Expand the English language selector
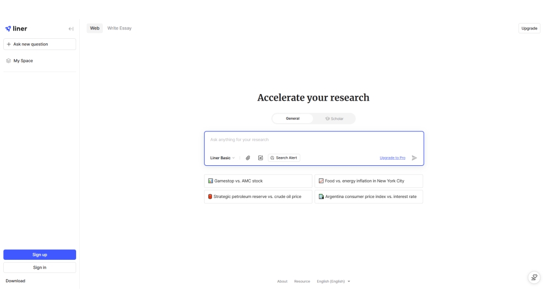Screen dimensions: 547x308 pyautogui.click(x=333, y=281)
